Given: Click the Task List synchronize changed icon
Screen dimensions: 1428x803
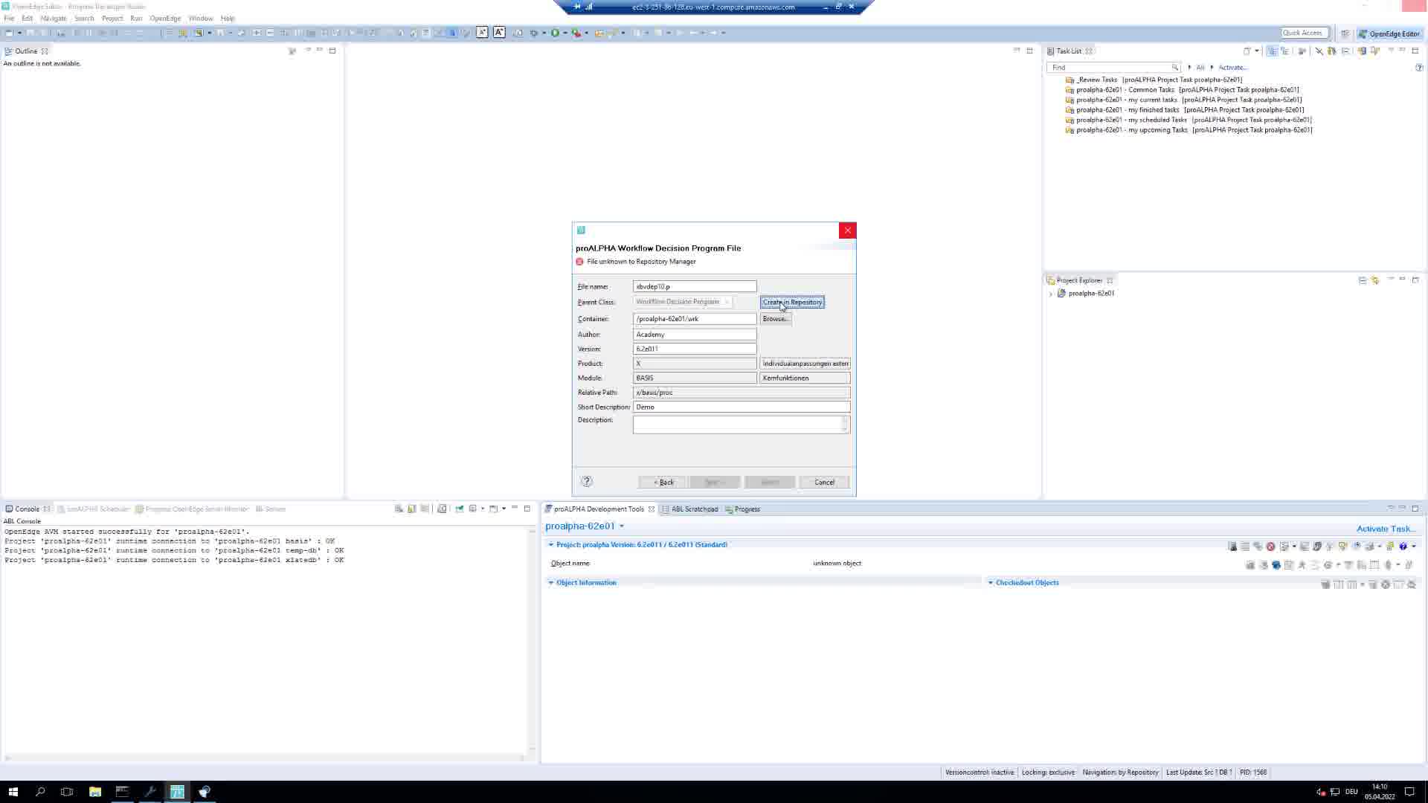Looking at the screenshot, I should click(1363, 51).
